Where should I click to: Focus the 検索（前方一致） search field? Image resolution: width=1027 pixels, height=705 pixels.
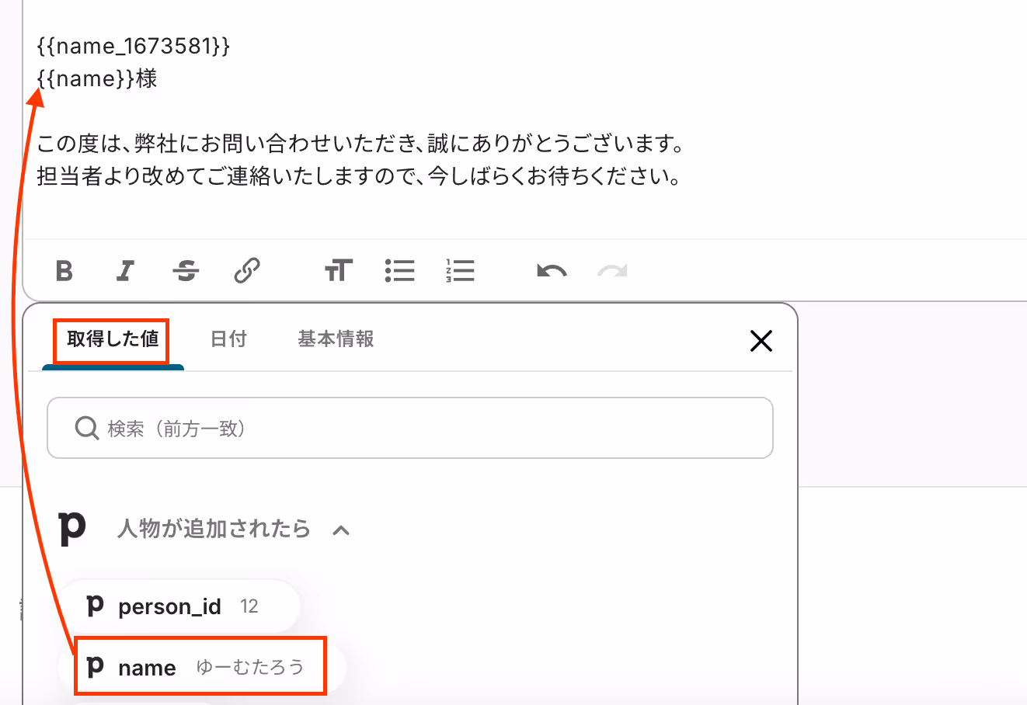410,429
